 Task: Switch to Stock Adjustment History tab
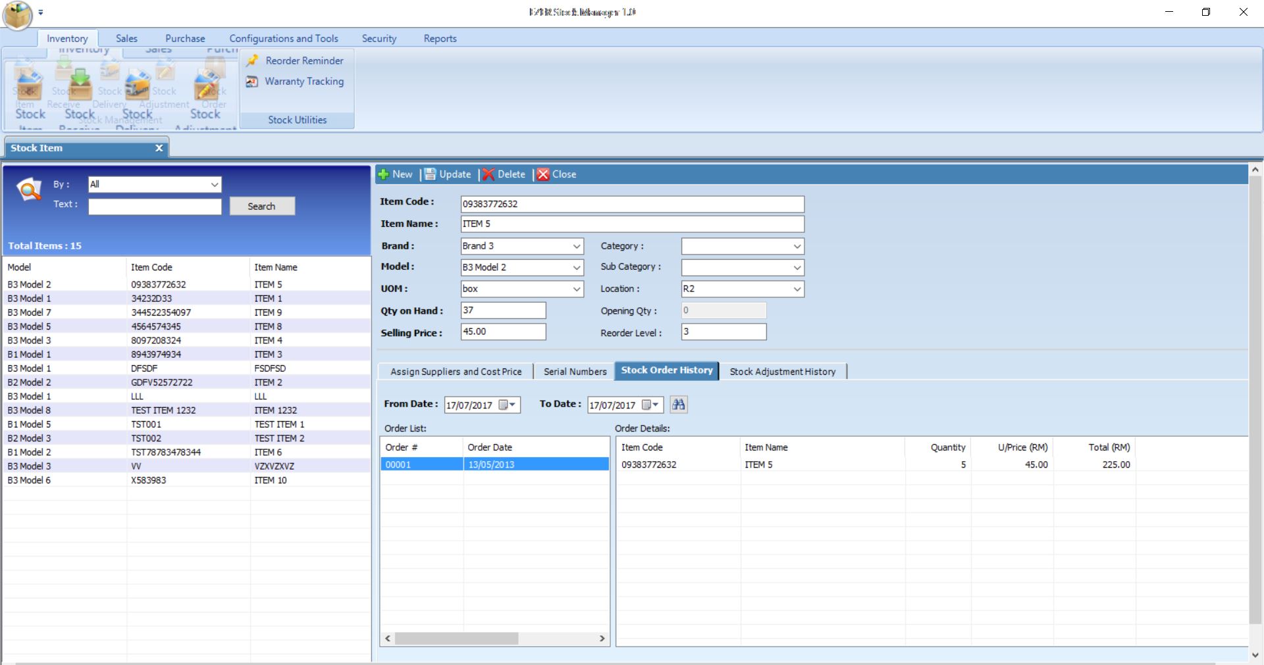pos(783,372)
